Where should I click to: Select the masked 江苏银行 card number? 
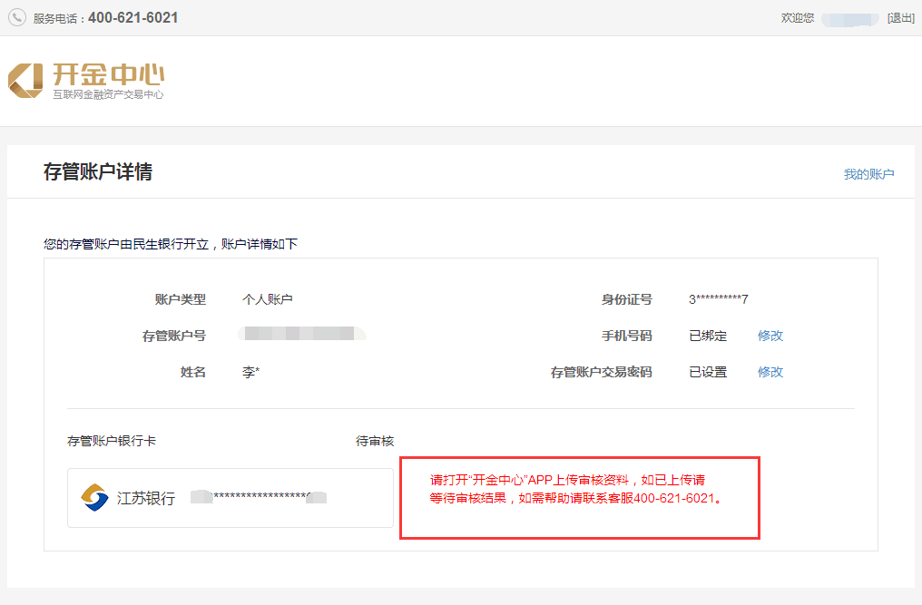(x=260, y=497)
